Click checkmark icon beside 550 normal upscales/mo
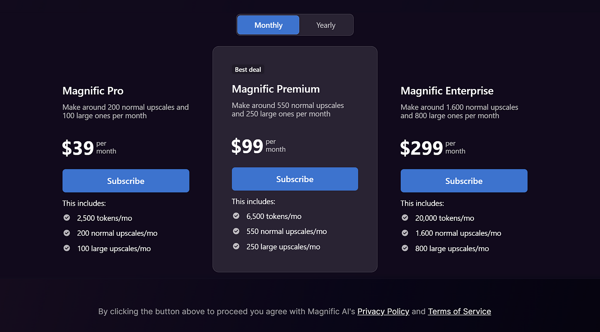Image resolution: width=600 pixels, height=332 pixels. point(236,231)
